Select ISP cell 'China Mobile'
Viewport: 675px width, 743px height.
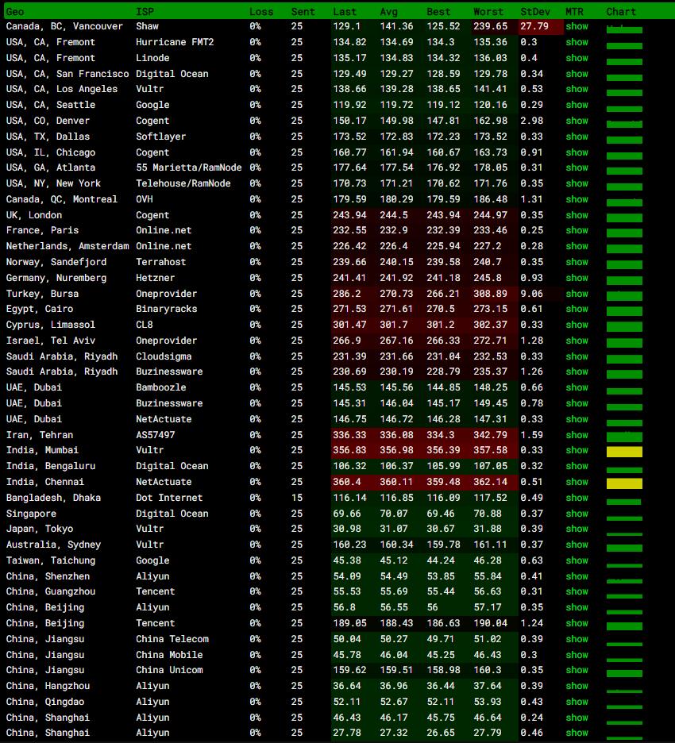coord(169,655)
